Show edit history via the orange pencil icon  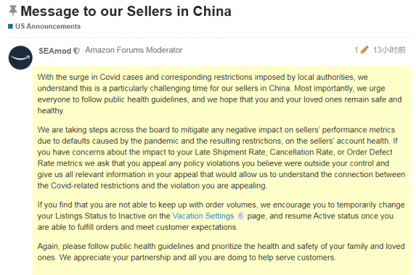coord(365,50)
